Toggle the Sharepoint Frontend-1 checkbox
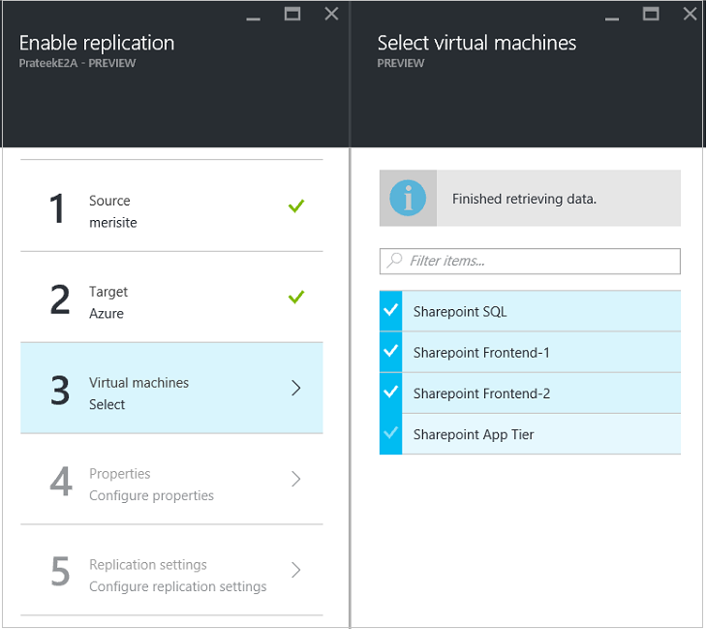 (391, 352)
